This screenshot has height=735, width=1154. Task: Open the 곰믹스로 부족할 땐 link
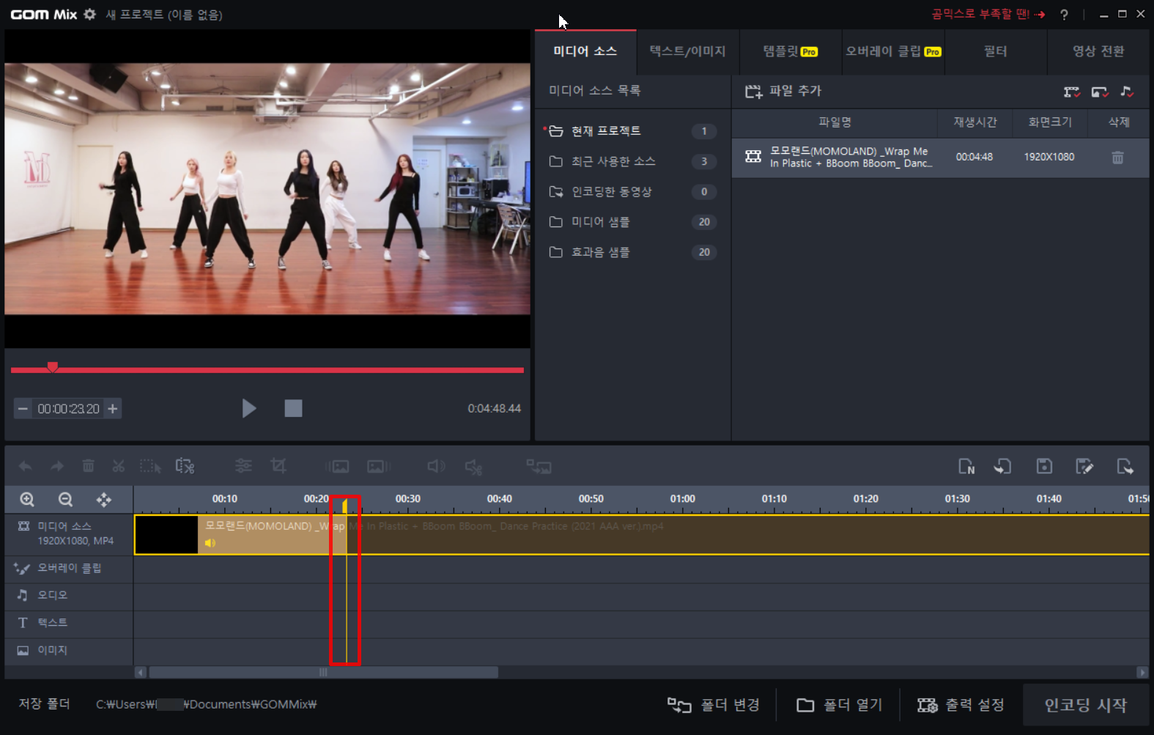pyautogui.click(x=988, y=14)
